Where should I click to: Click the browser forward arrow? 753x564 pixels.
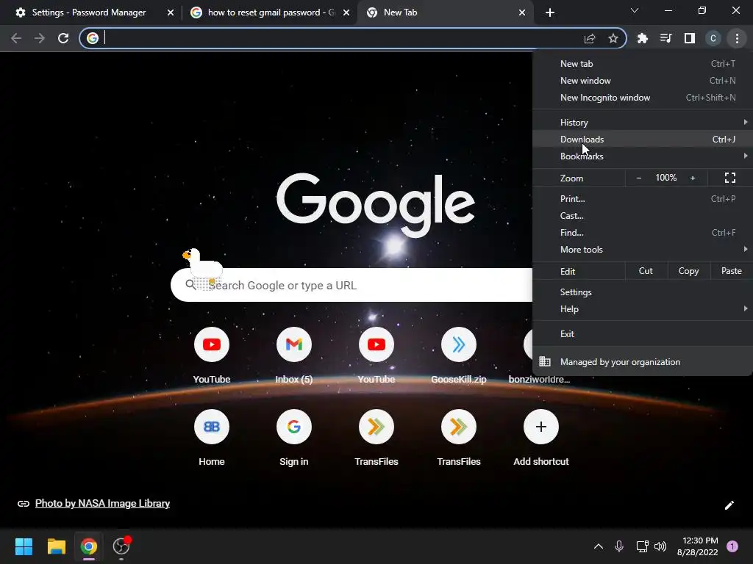click(40, 38)
